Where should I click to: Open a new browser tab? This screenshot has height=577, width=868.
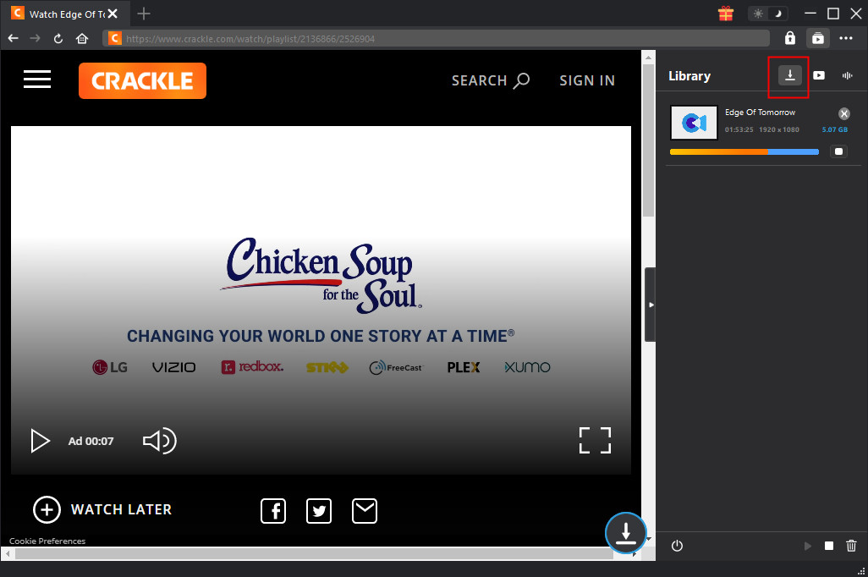(x=144, y=14)
